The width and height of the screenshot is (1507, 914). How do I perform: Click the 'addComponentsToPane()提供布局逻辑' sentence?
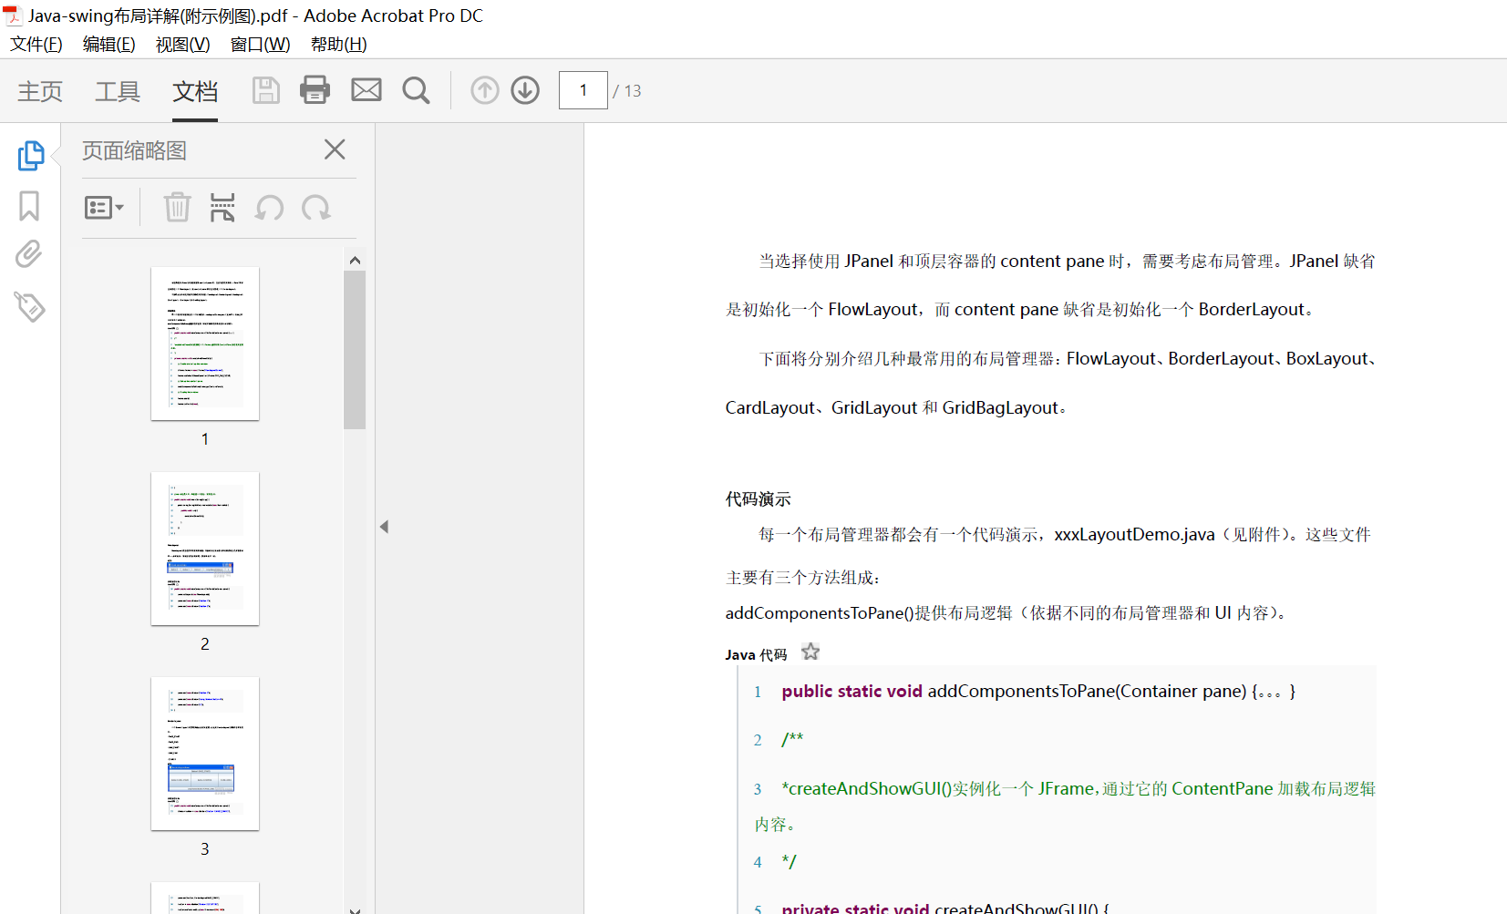pos(1006,612)
